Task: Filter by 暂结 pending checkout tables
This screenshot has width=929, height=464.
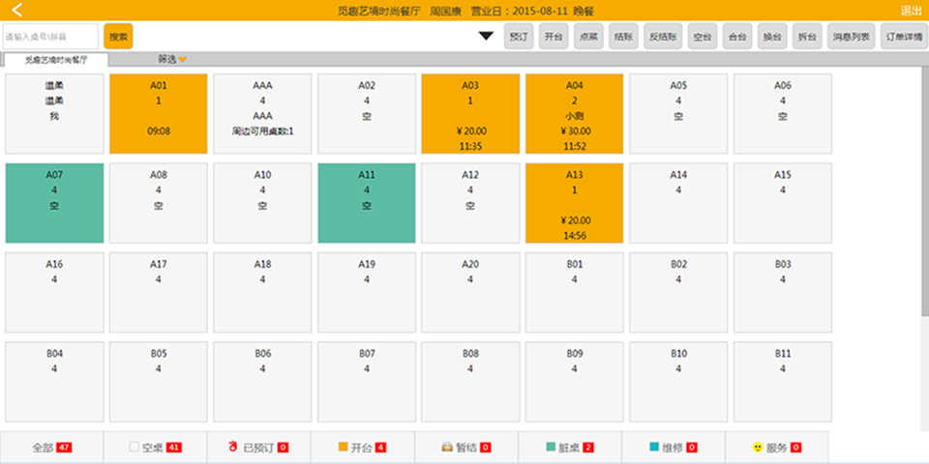Action: tap(466, 448)
